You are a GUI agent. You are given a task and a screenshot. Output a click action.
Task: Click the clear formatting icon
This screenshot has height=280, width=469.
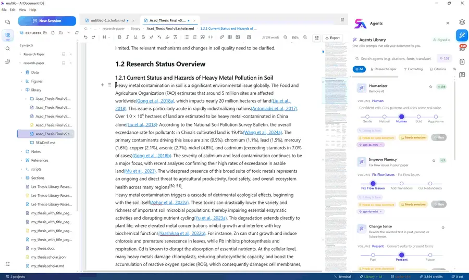175,37
